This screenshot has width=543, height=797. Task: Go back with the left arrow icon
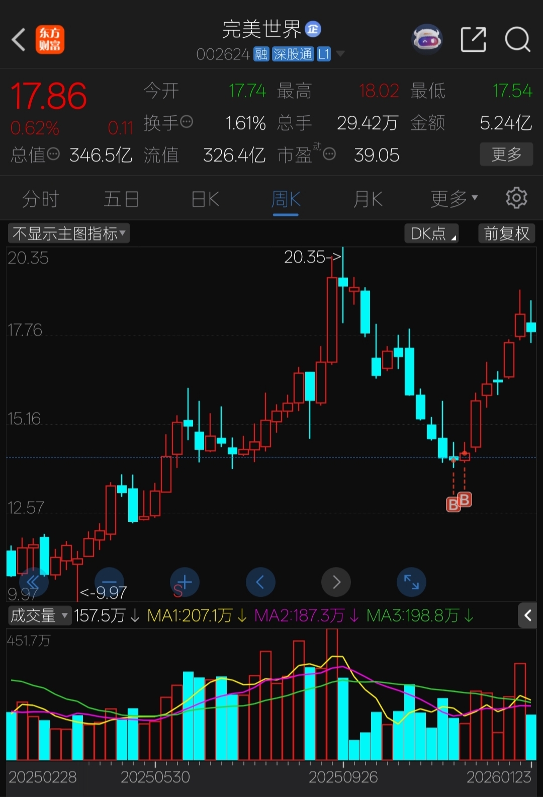coord(19,39)
